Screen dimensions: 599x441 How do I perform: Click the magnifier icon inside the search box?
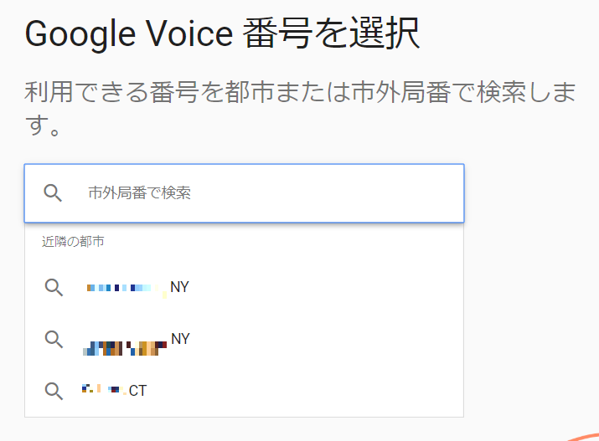pyautogui.click(x=53, y=193)
